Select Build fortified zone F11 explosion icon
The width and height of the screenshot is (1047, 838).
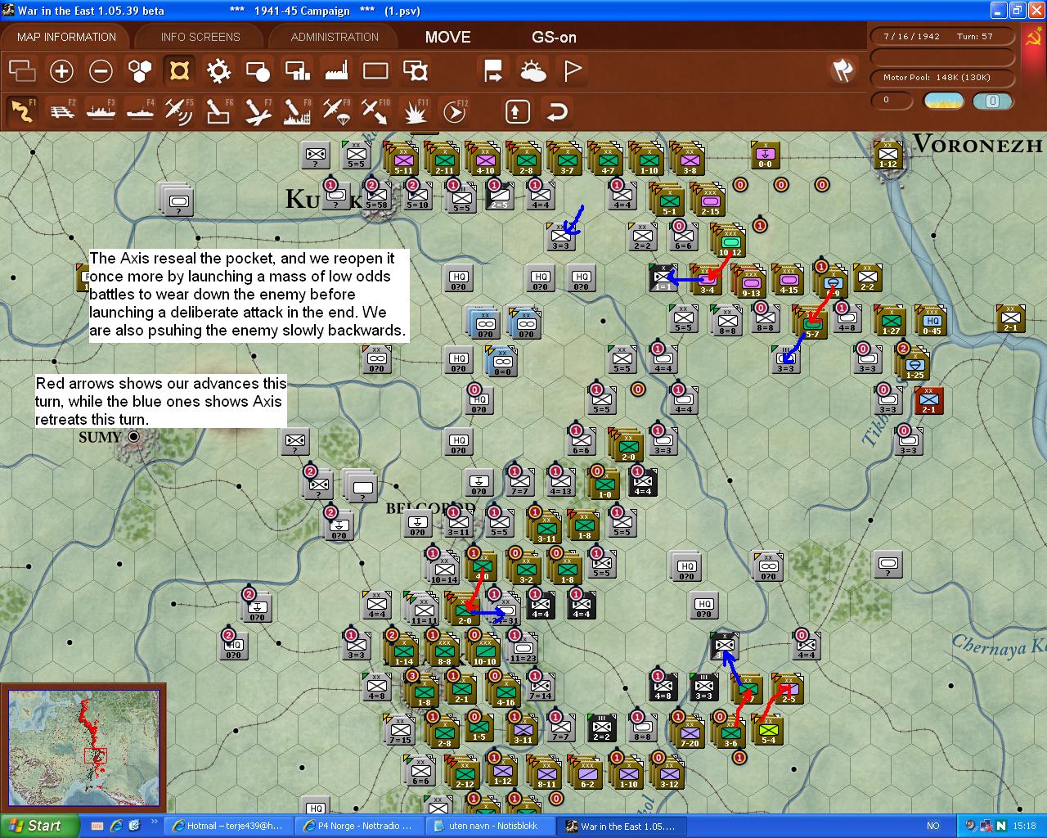pyautogui.click(x=415, y=110)
